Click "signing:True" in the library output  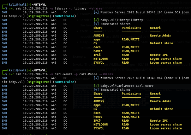click(39, 16)
